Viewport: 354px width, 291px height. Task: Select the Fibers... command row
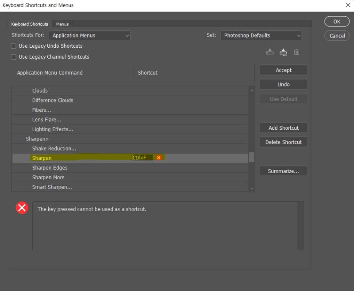(x=130, y=110)
